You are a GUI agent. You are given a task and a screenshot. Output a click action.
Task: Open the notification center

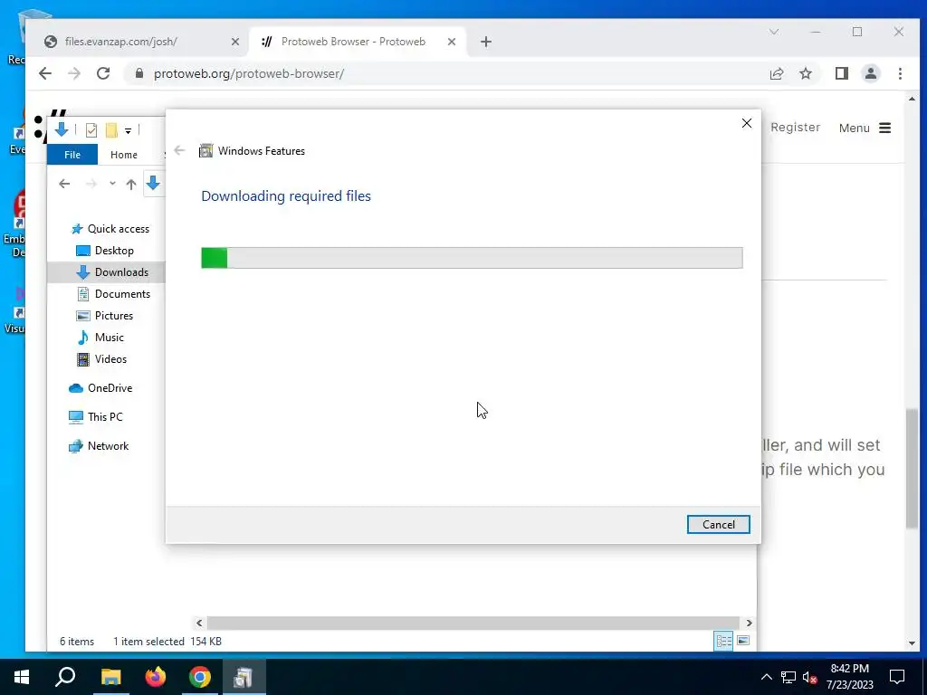click(x=897, y=677)
